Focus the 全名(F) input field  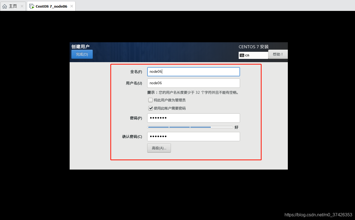click(193, 72)
